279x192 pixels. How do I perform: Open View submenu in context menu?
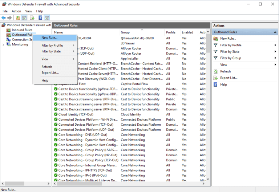click(55, 59)
